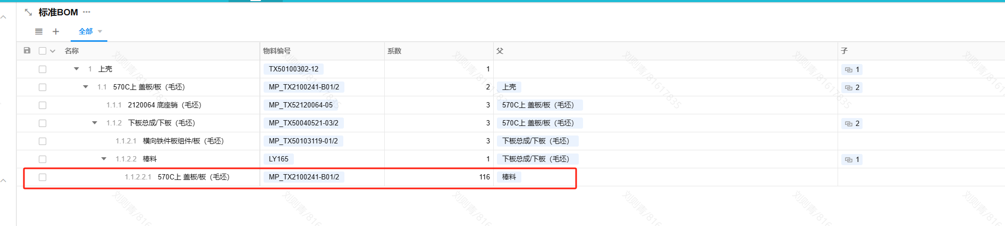Screen dimensions: 1005x226
Task: Click parent tag 上壳 in 父 column
Action: tap(509, 87)
